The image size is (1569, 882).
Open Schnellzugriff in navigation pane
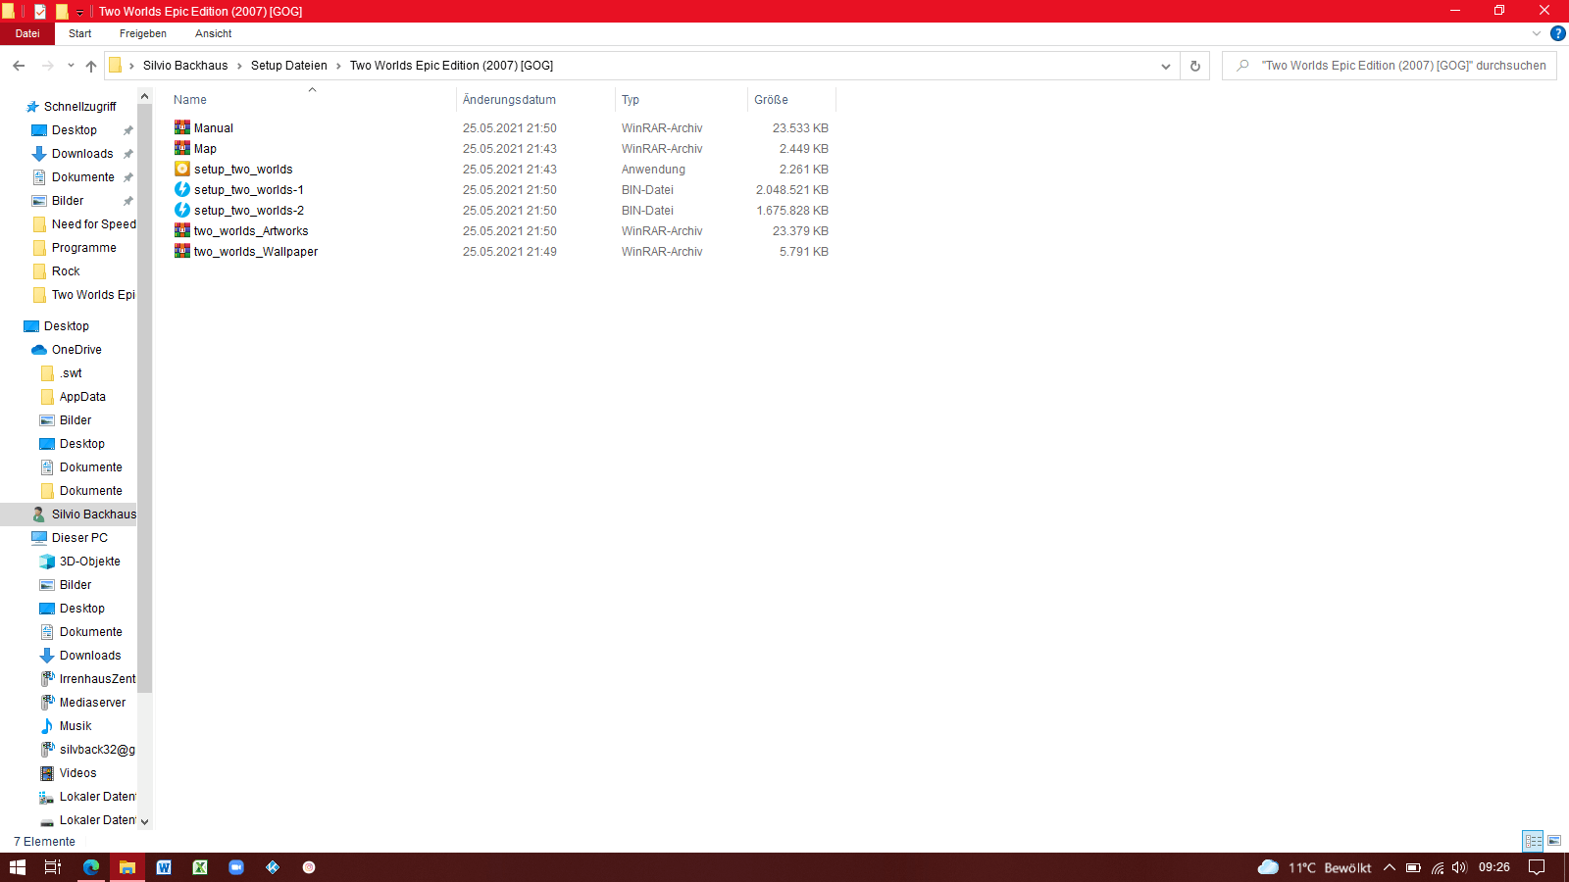pos(79,107)
